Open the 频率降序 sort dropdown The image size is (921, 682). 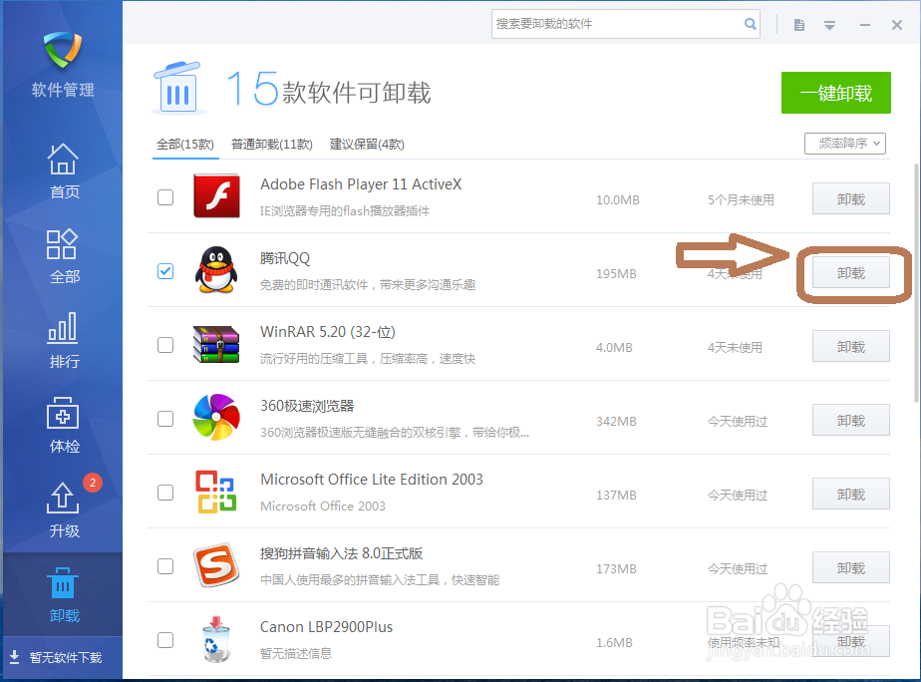[x=845, y=144]
